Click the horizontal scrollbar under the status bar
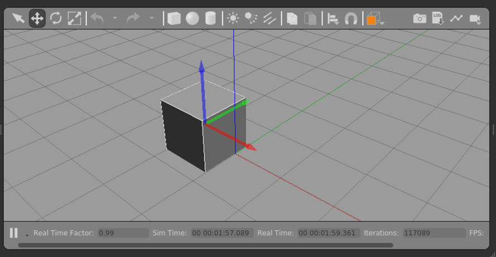 coord(206,245)
